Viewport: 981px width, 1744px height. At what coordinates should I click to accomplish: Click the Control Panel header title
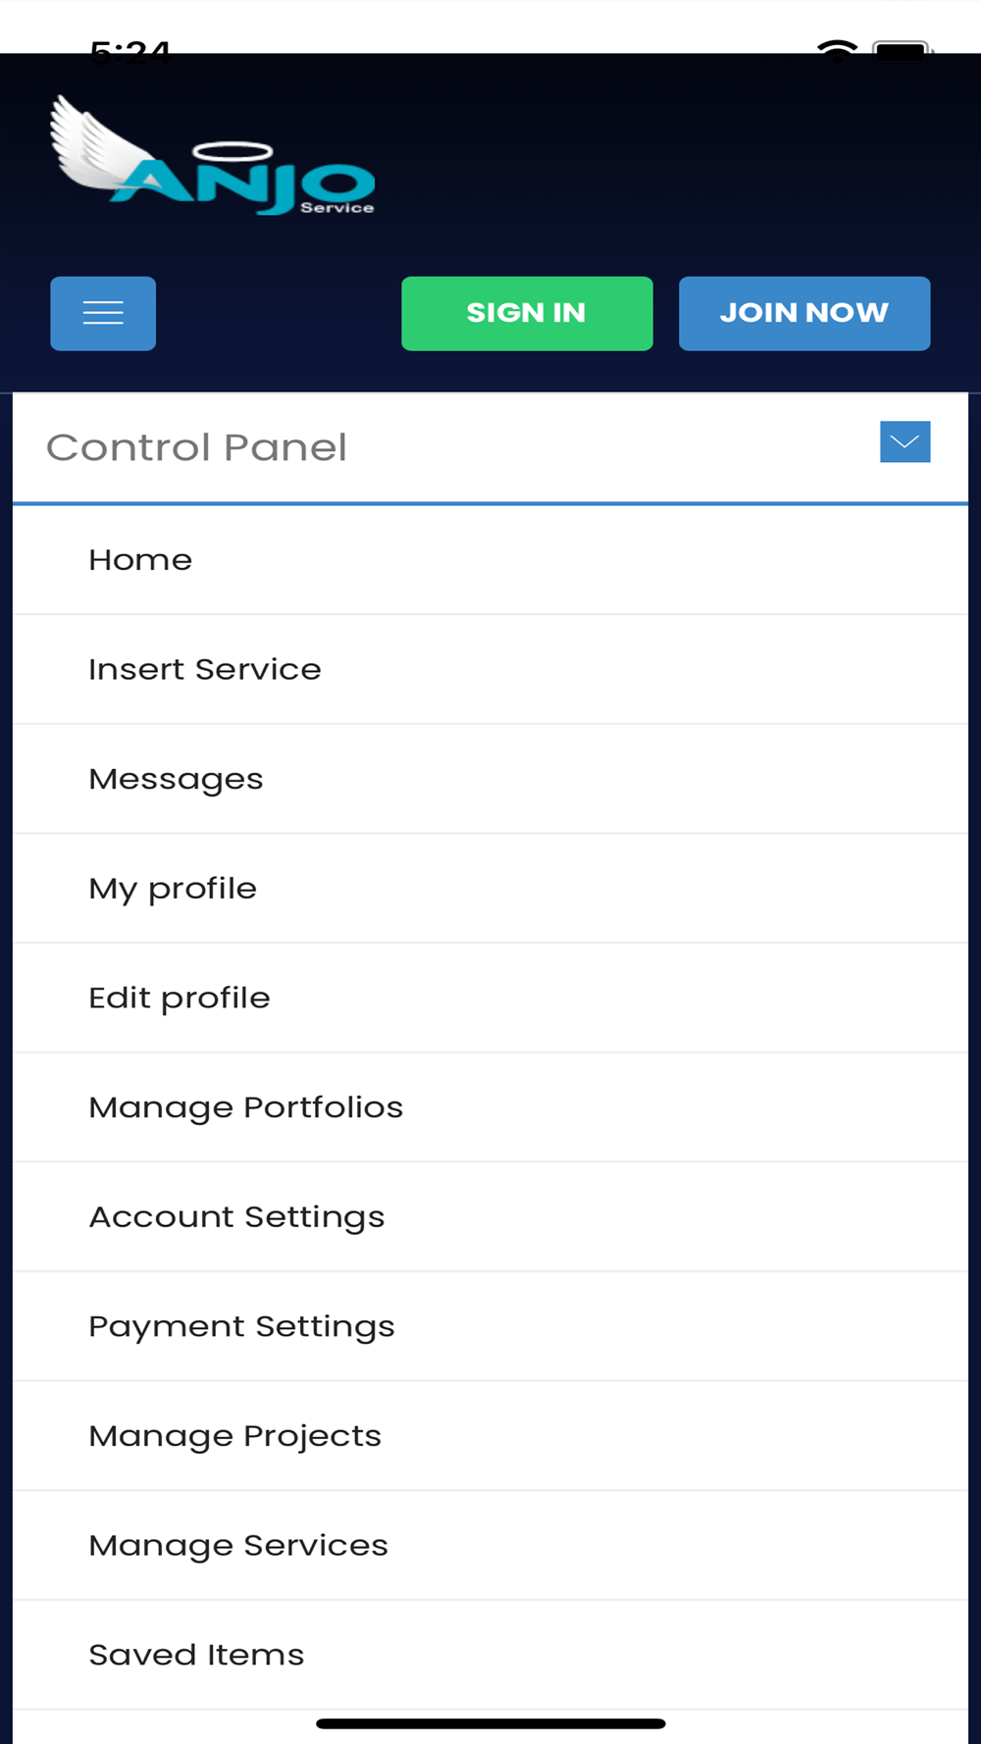coord(196,447)
